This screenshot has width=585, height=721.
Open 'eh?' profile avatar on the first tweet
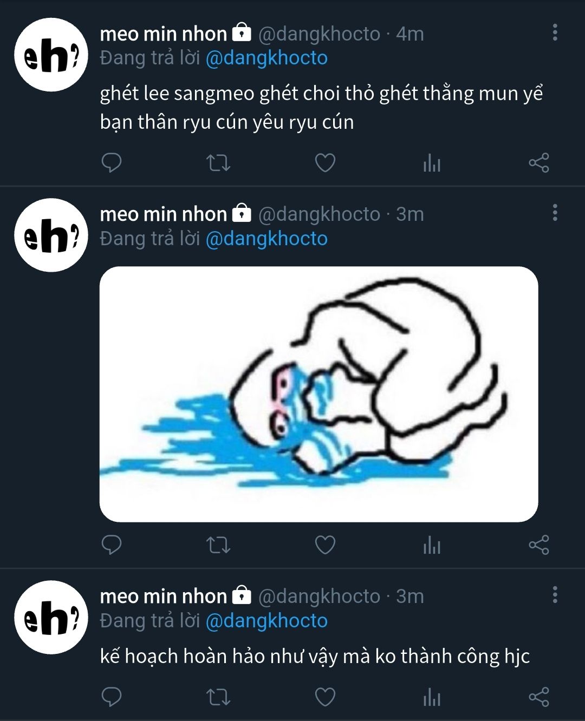pos(51,55)
